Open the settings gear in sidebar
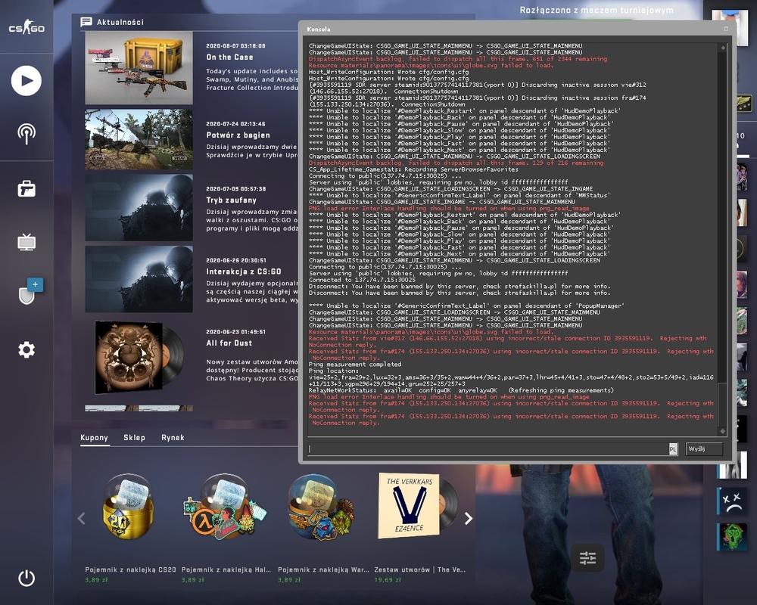Viewport: 757px width, 605px height. point(26,350)
